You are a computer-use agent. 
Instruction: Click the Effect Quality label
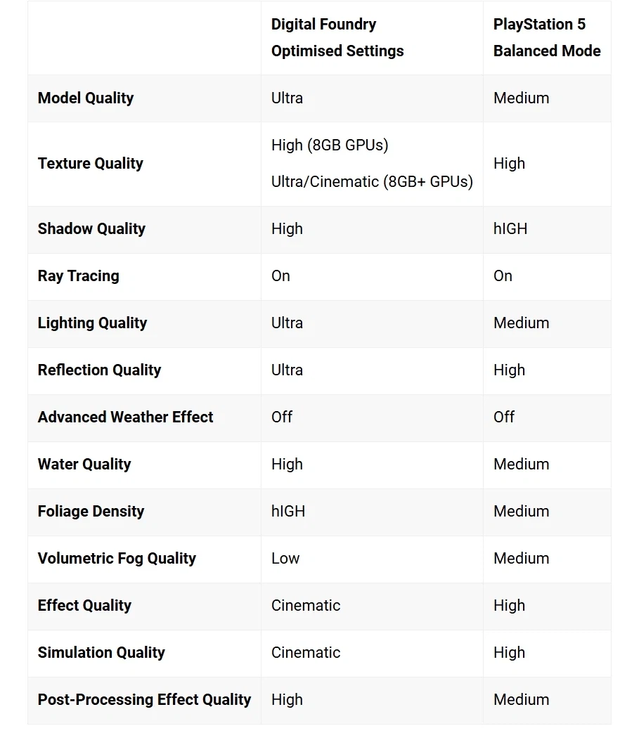[x=85, y=606]
